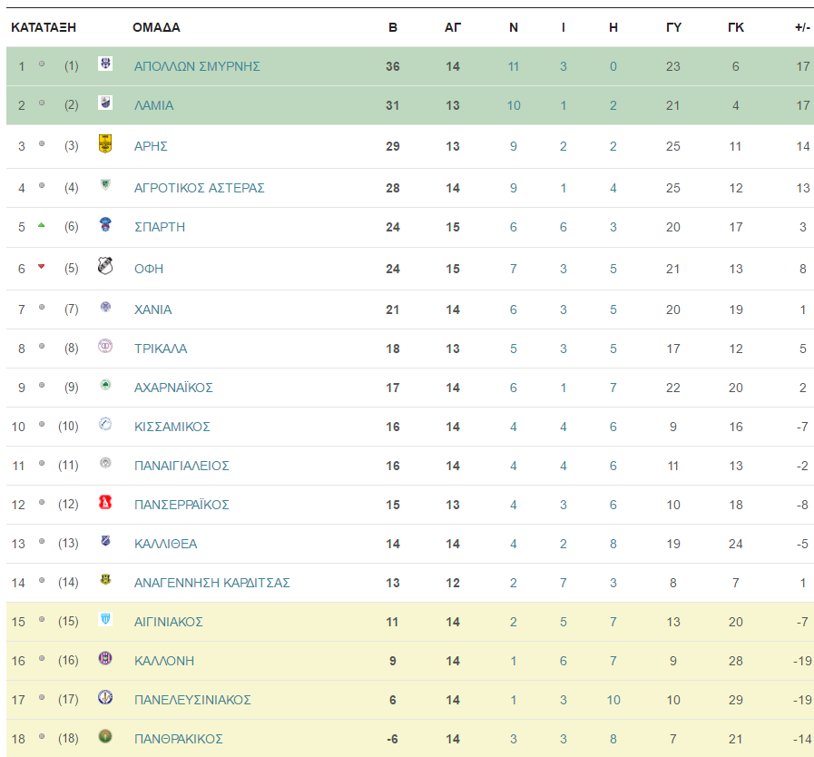Viewport: 814px width, 757px height.
Task: Click the ΠΑΝΘΡΑΚΙΚΟΣ green round logo
Action: 105,736
